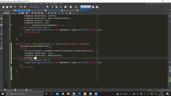Open the Notifications panel
Screen dimensions: 171x96
pyautogui.click(x=9, y=90)
